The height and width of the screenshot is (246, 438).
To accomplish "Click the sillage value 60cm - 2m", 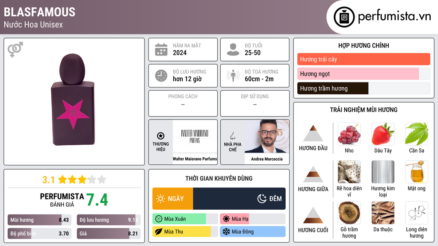I will 259,79.
